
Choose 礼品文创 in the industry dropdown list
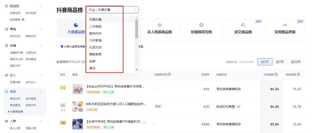(110, 47)
